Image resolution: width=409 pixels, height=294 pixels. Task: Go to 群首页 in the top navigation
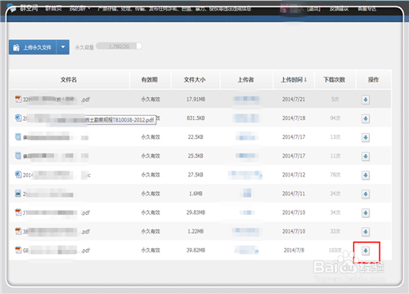click(x=53, y=9)
